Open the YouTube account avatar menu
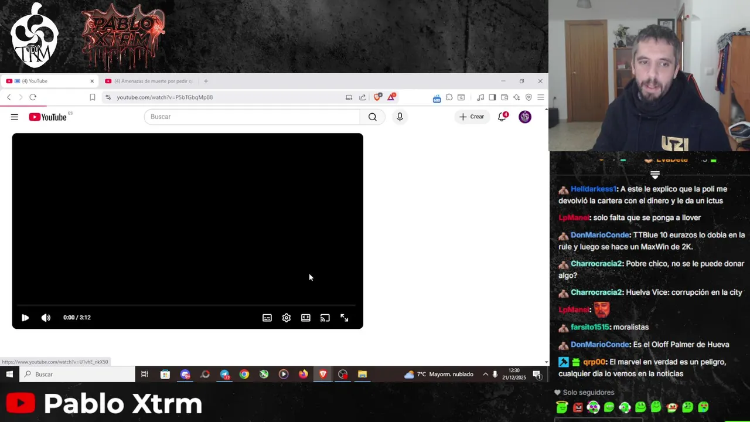The width and height of the screenshot is (750, 422). coord(525,117)
